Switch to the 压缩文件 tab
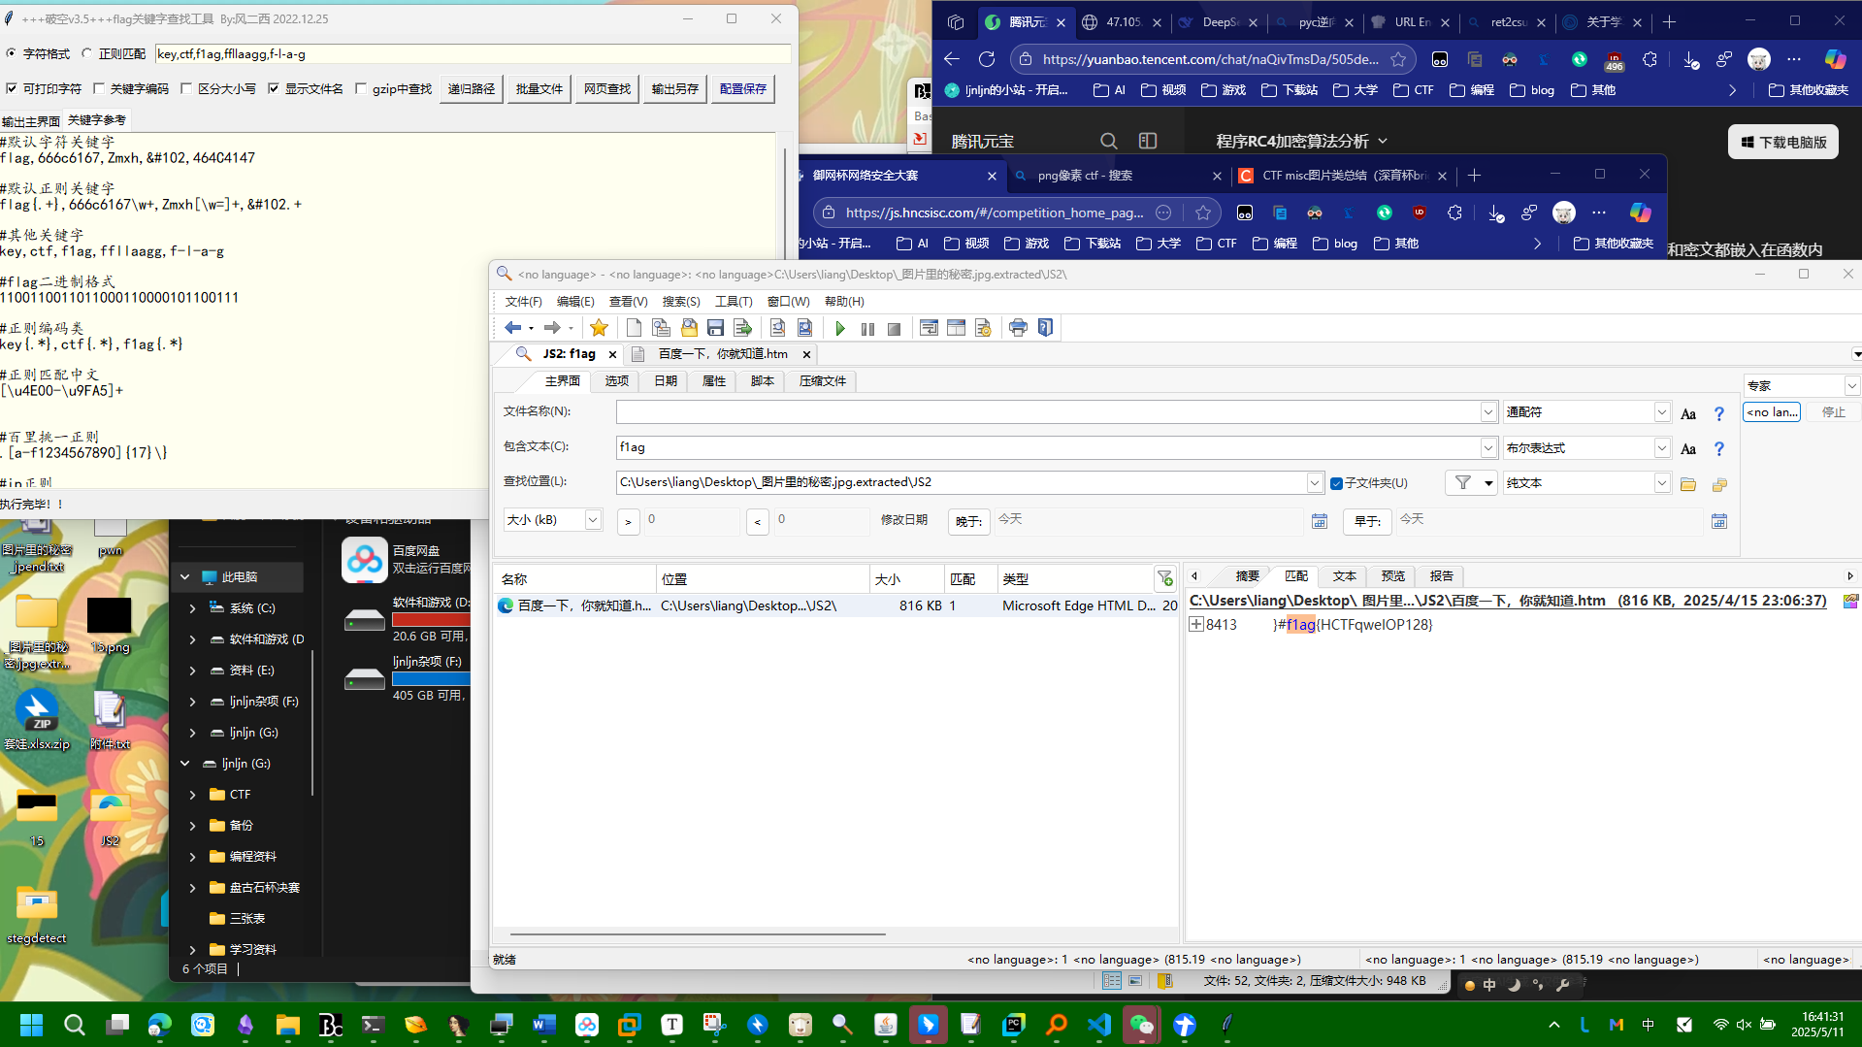1862x1047 pixels. click(823, 381)
